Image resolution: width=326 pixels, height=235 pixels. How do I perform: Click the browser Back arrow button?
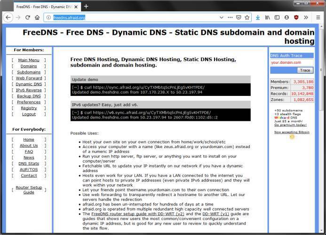(x=8, y=17)
